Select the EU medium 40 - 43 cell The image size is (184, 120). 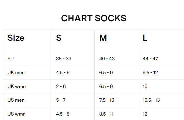(107, 59)
